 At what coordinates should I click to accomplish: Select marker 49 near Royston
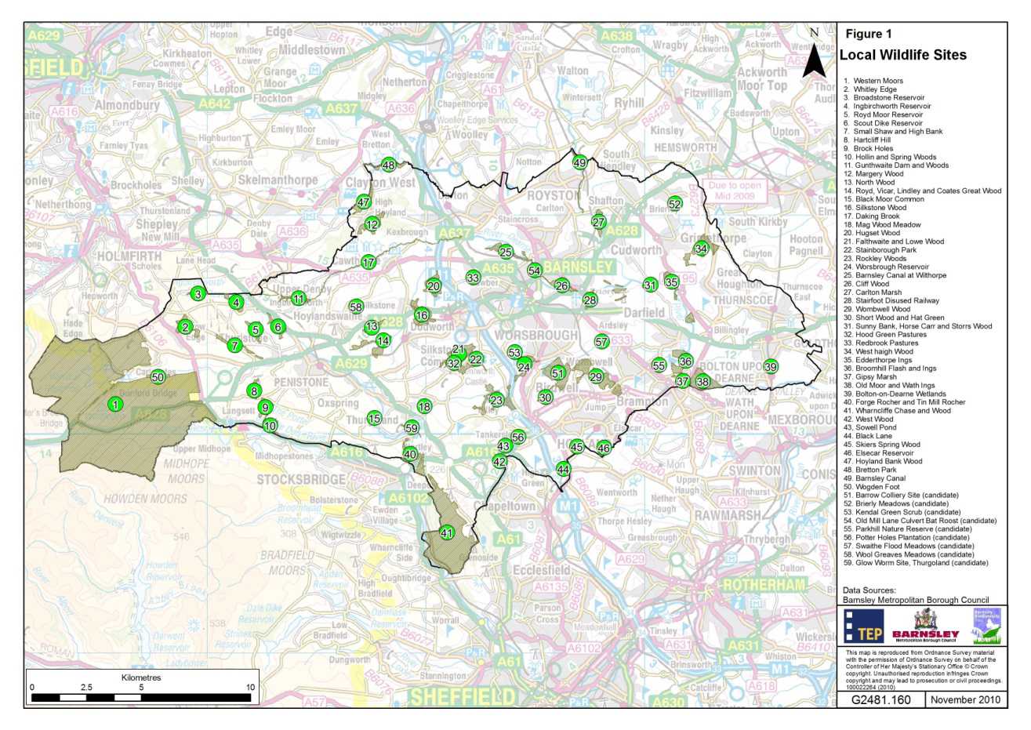[x=579, y=162]
